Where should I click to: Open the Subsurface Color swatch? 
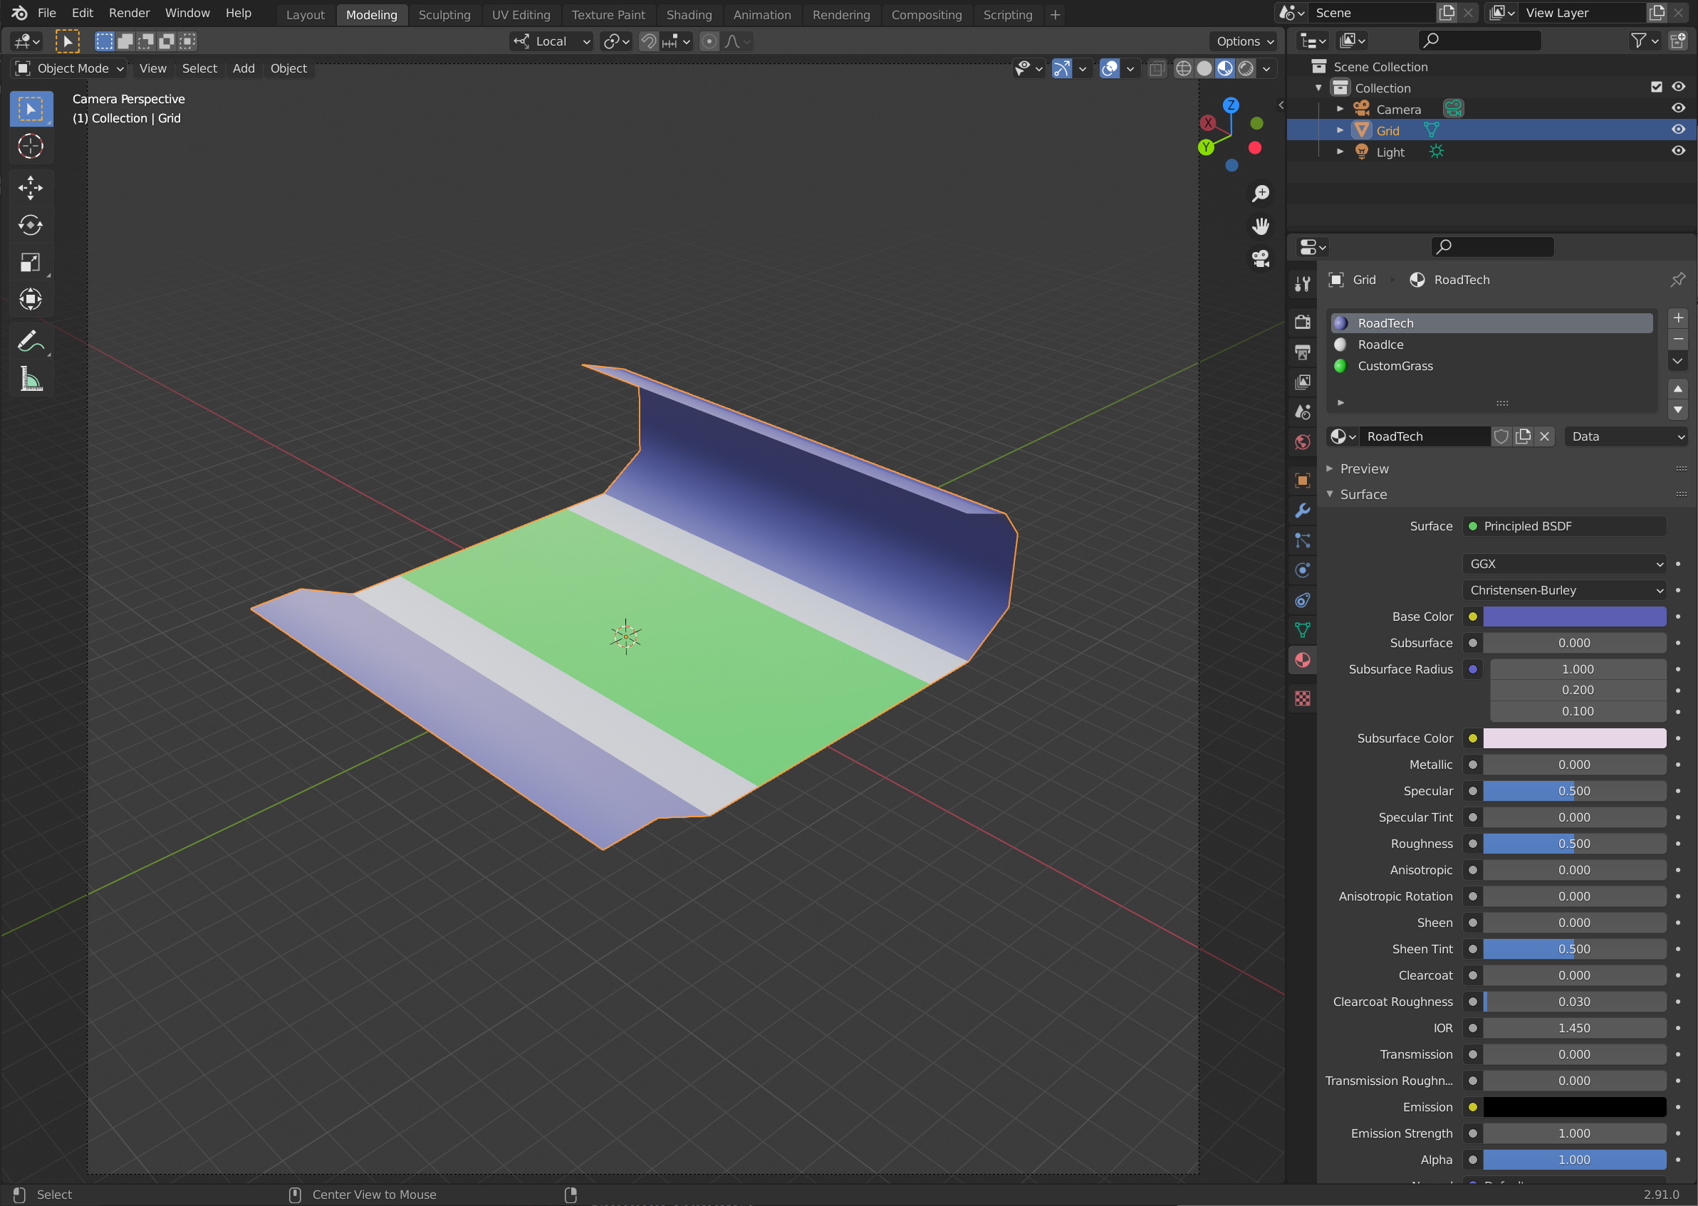1576,738
